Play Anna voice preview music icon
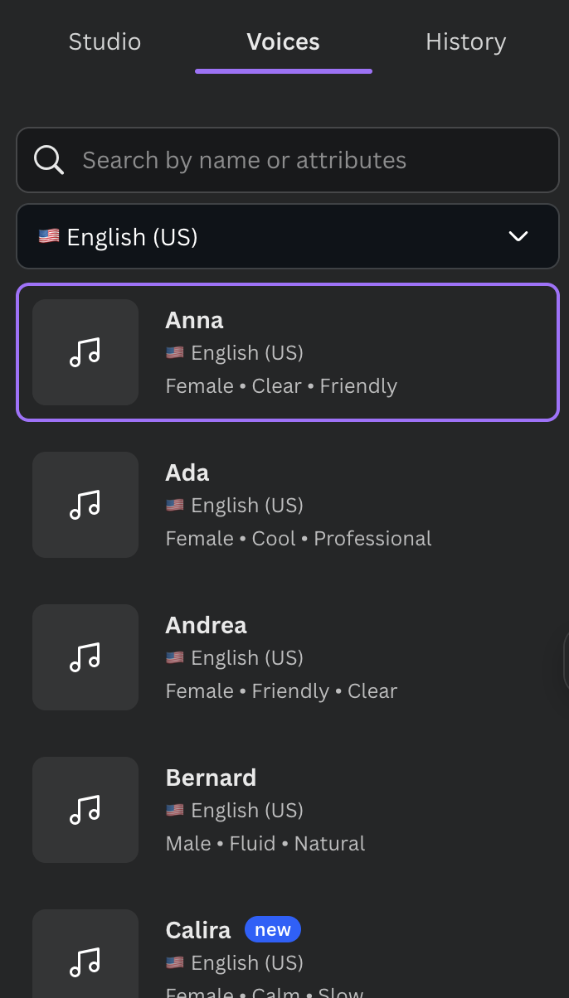The width and height of the screenshot is (569, 998). click(x=85, y=352)
